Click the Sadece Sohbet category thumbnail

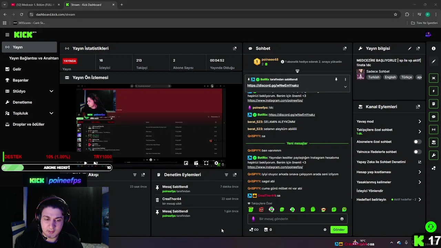(360, 74)
